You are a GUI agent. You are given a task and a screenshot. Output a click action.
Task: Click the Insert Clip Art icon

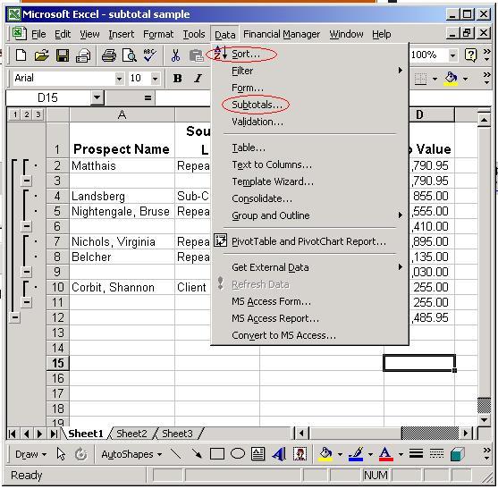300,454
